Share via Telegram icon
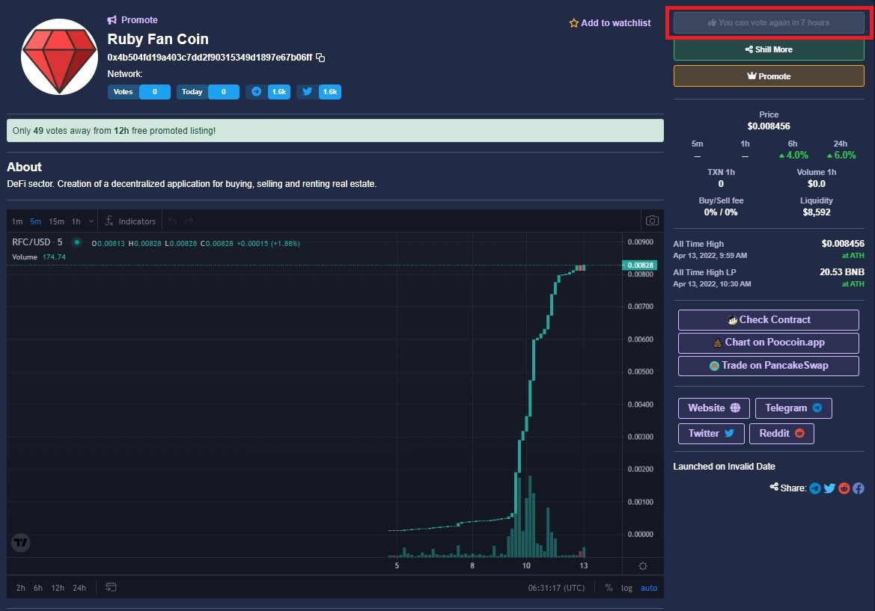The image size is (875, 611). point(814,488)
